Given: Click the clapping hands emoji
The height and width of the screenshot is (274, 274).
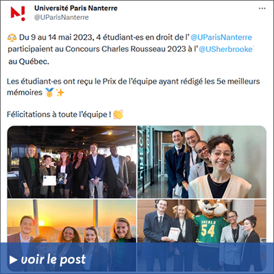Looking at the screenshot, I should pyautogui.click(x=119, y=114).
